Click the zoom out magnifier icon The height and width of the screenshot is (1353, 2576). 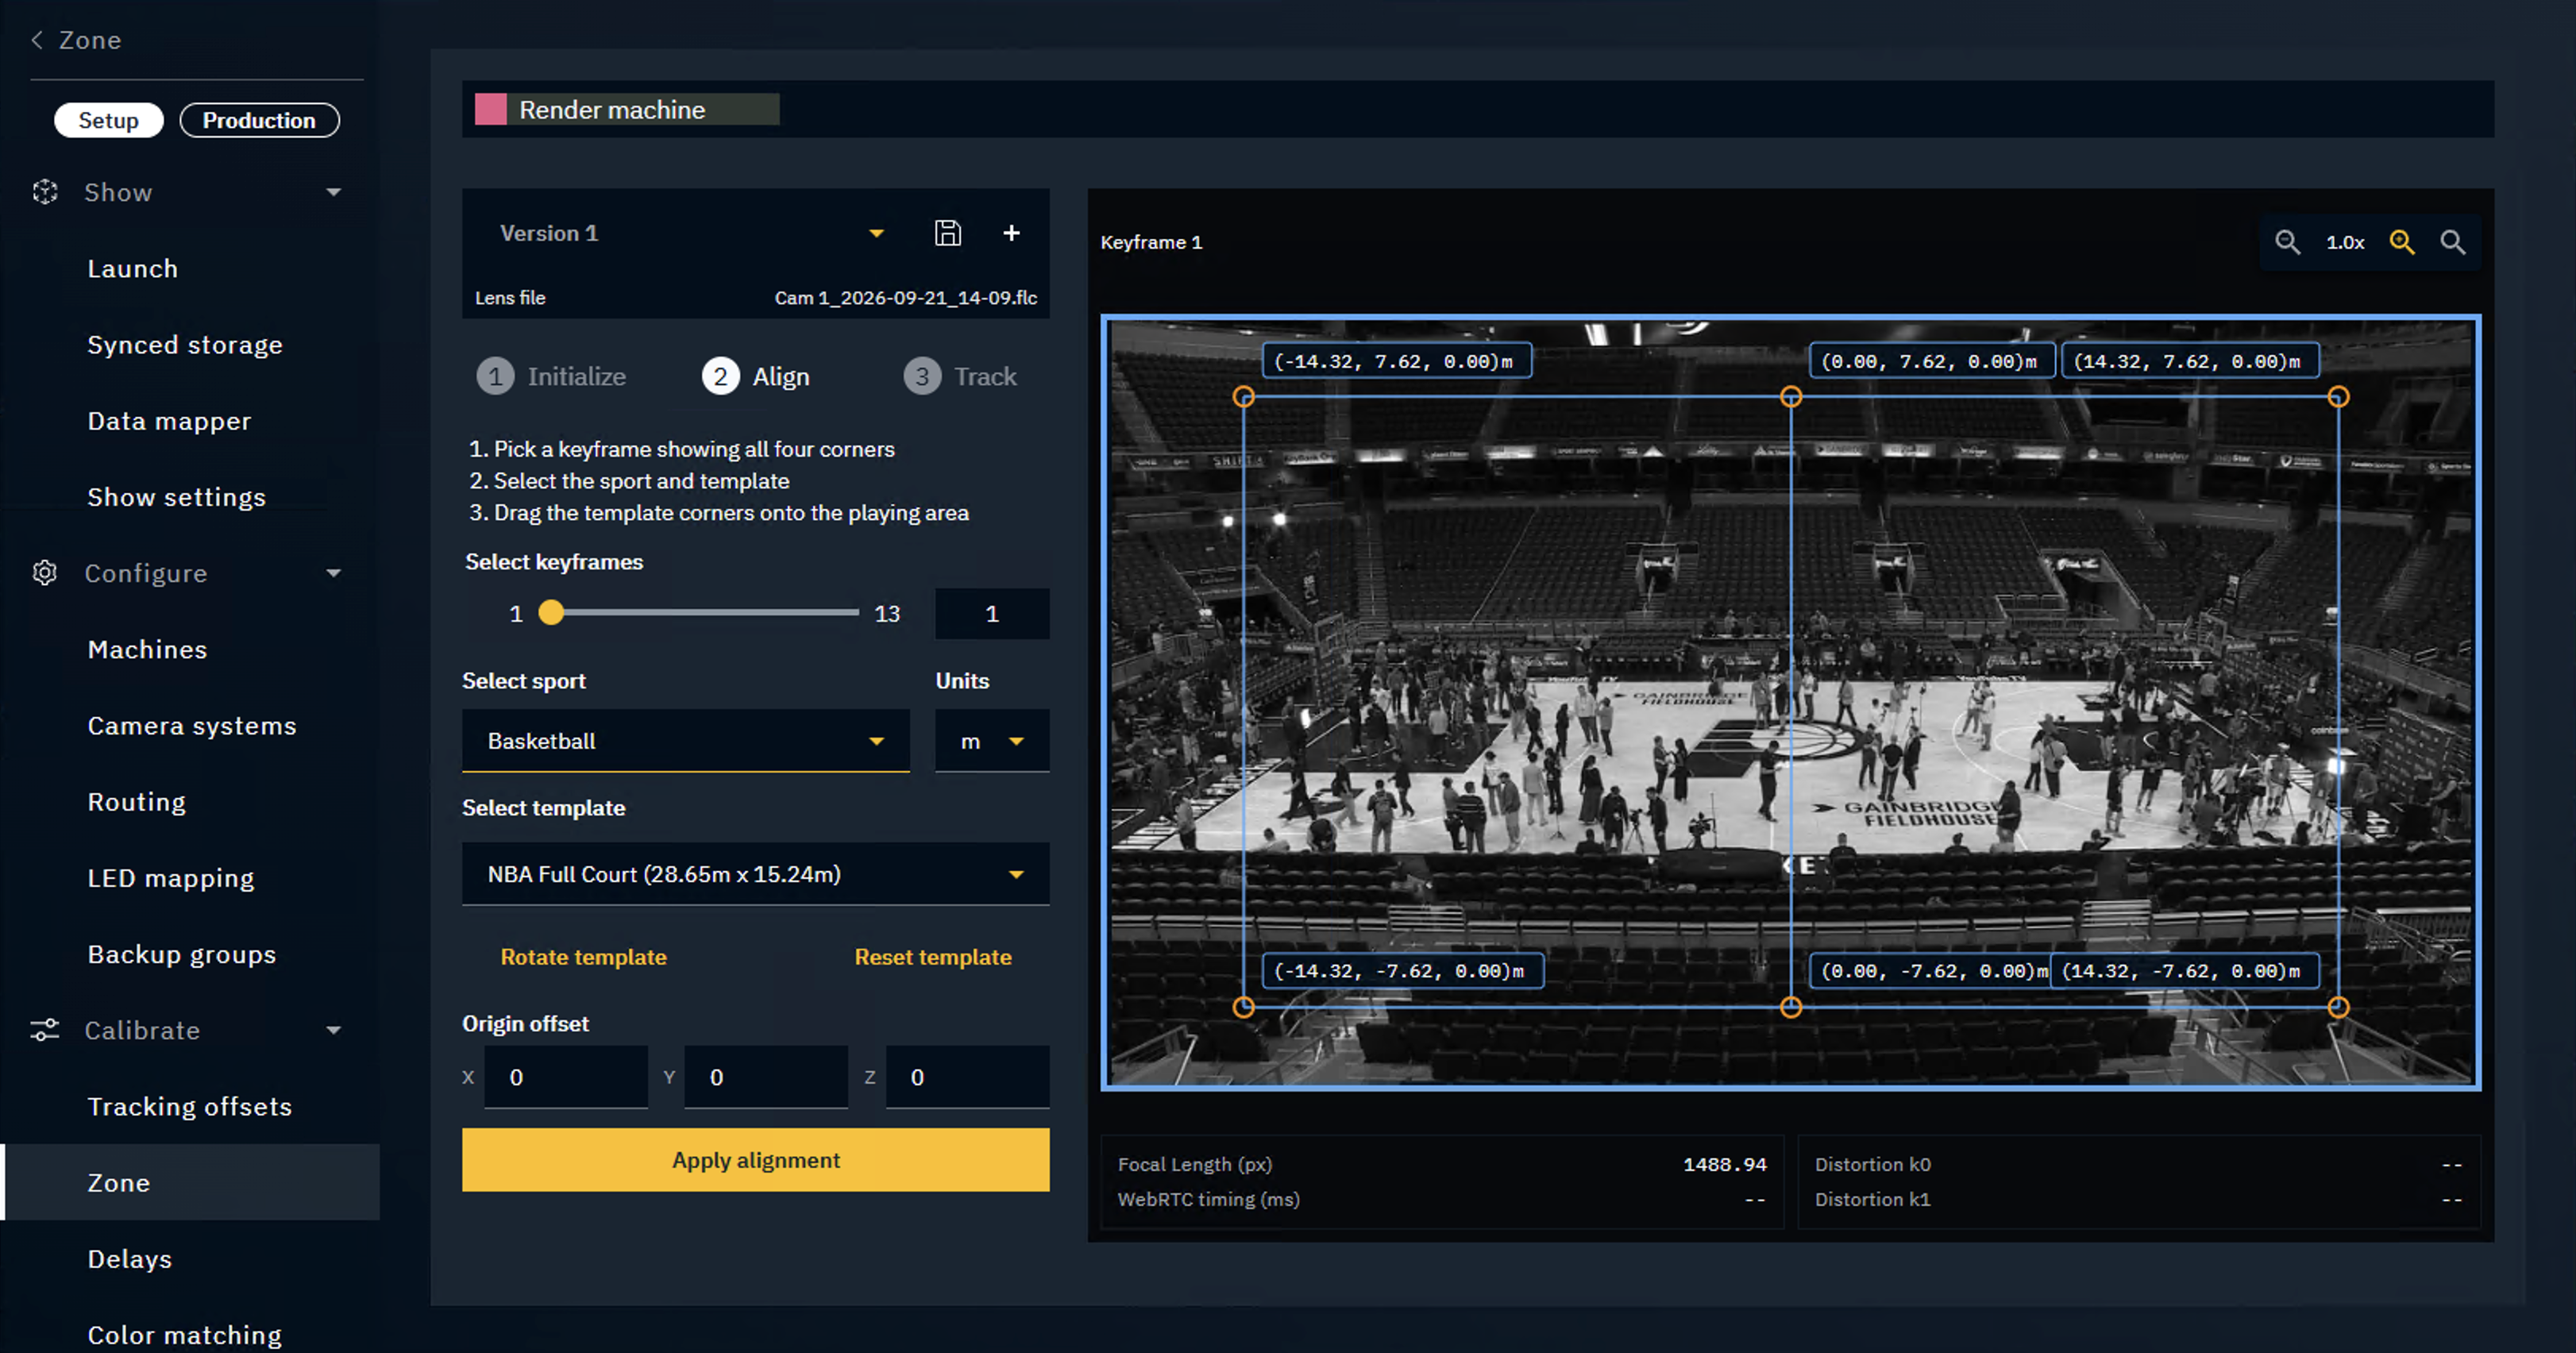(2287, 242)
